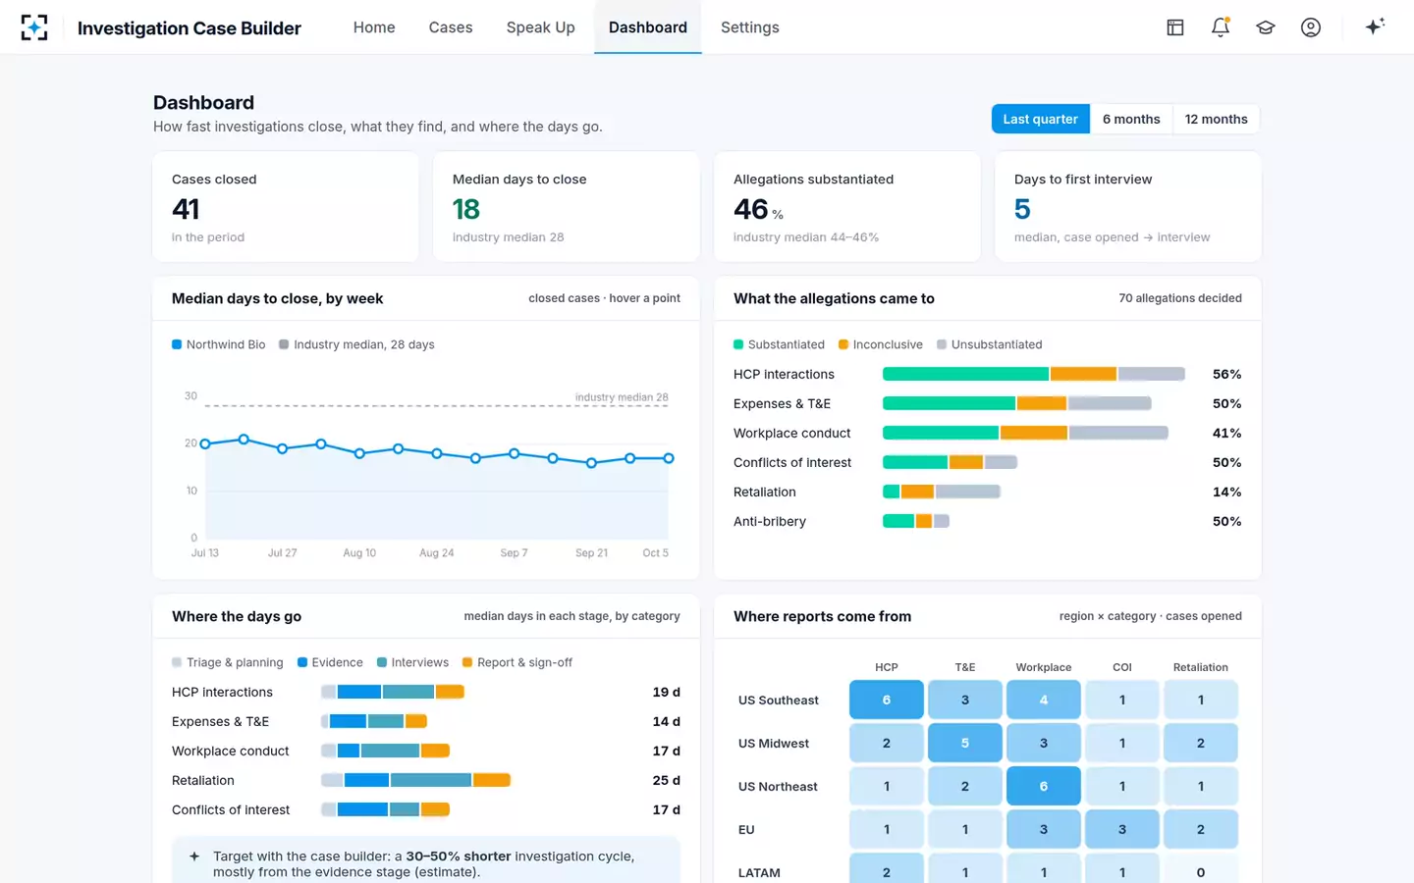This screenshot has width=1414, height=883.
Task: Open the Cases tab
Action: coord(451,27)
